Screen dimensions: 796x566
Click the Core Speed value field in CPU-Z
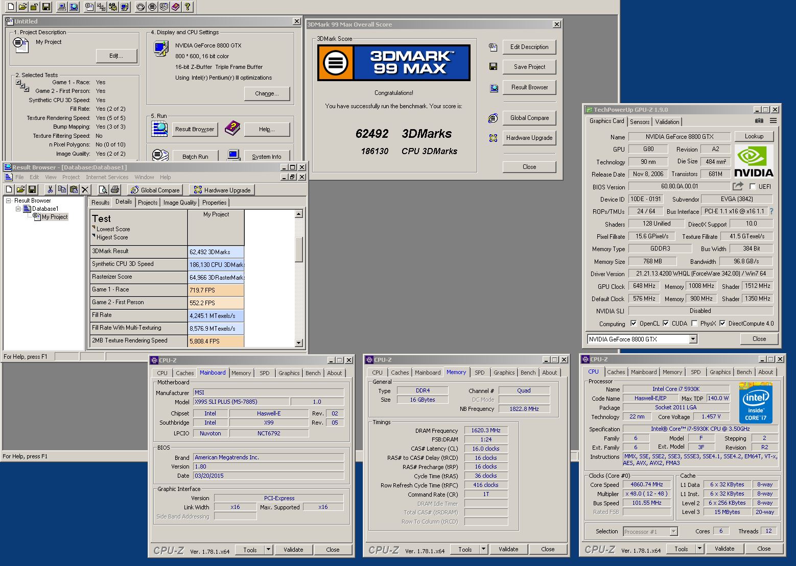coord(647,484)
